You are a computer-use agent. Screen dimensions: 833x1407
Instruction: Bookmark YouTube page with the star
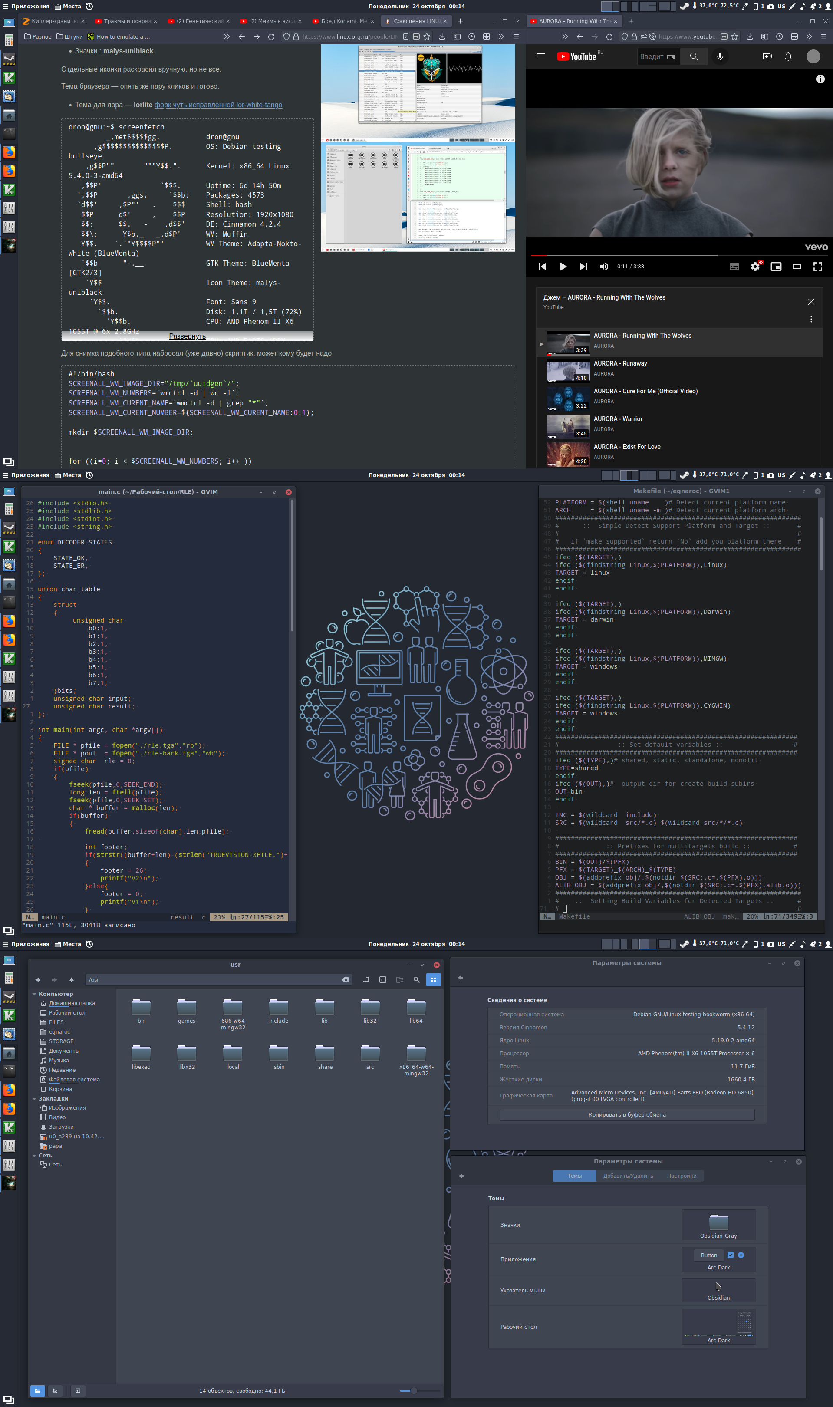pyautogui.click(x=734, y=36)
